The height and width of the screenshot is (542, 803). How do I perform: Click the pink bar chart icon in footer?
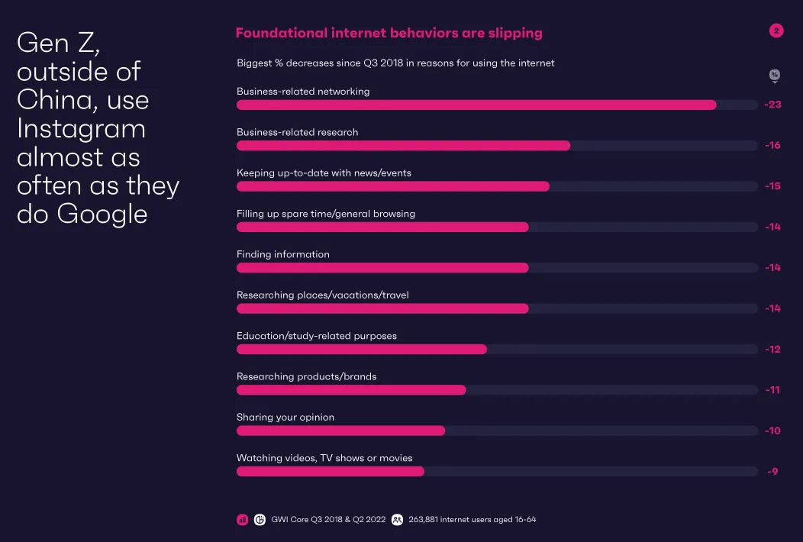click(242, 519)
